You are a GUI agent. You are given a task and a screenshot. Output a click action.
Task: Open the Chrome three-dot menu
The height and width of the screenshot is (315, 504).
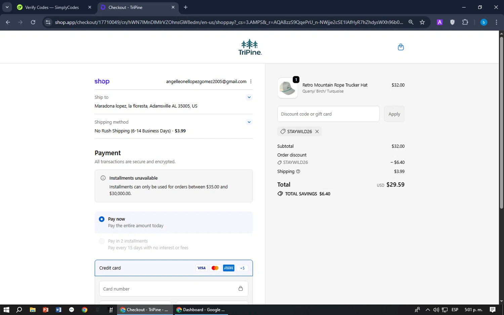pyautogui.click(x=496, y=22)
